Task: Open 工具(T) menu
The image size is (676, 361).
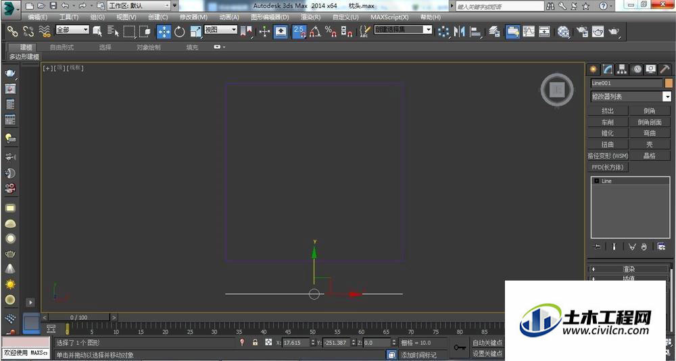Action: [68, 18]
